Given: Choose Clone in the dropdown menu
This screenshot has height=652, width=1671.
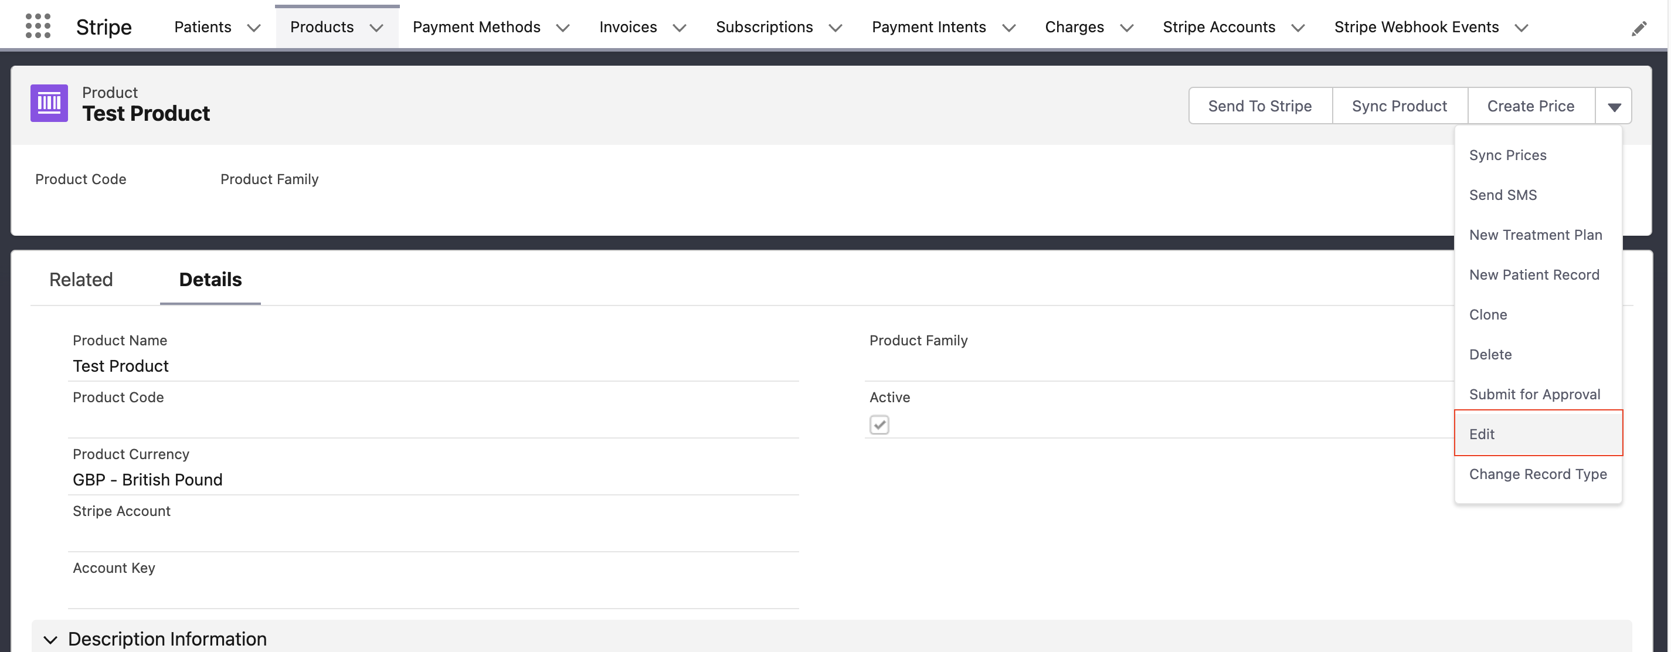Looking at the screenshot, I should pyautogui.click(x=1488, y=315).
